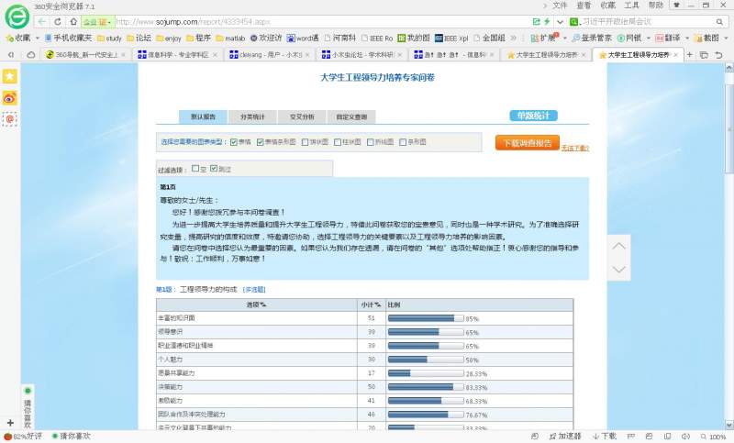Click the page down arrow widget
The image size is (734, 443).
pos(618,270)
